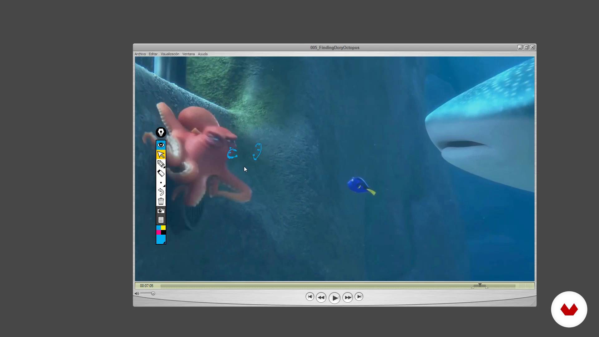Play the video
The height and width of the screenshot is (337, 599).
(x=334, y=298)
